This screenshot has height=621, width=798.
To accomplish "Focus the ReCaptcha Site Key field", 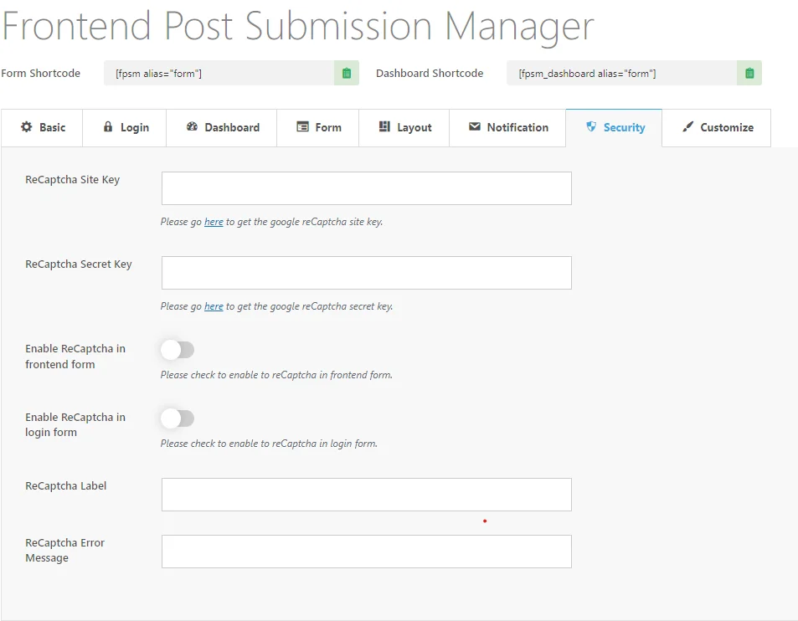I will (x=367, y=188).
